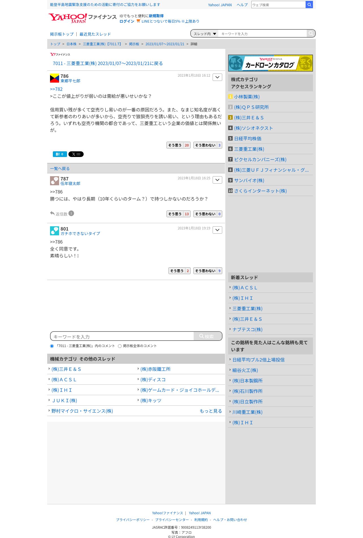Focus the ウェブ検索 input field

click(x=278, y=5)
